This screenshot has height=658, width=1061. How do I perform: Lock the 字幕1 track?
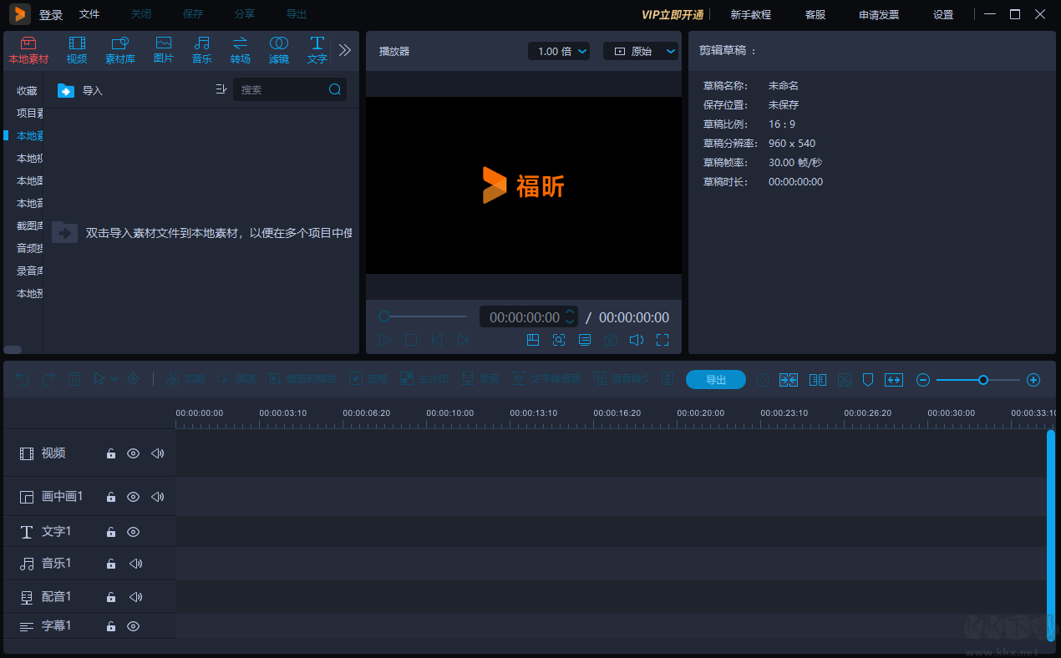pos(110,626)
